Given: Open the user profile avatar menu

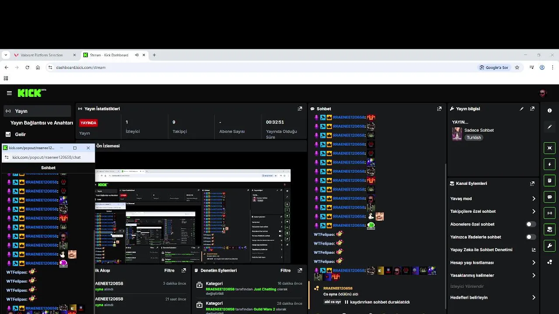Looking at the screenshot, I should (x=543, y=93).
